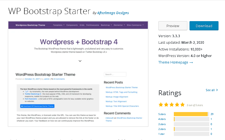Click the WordPress Bootstrap Starter Theme post title
Image resolution: width=225 pixels, height=140 pixels.
(x=45, y=75)
